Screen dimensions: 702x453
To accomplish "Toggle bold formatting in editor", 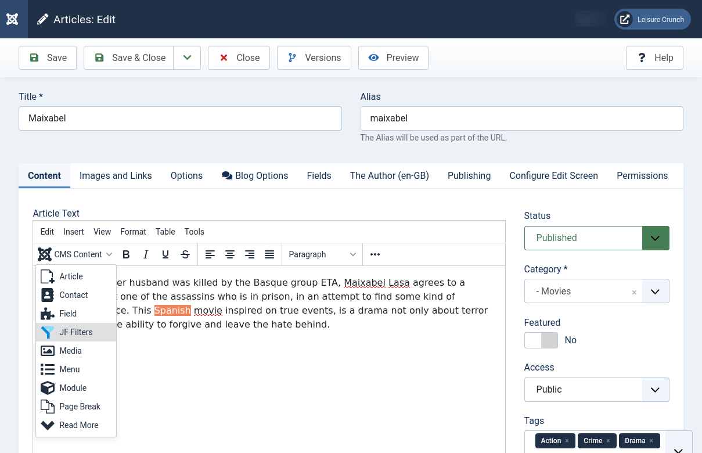I will click(126, 254).
